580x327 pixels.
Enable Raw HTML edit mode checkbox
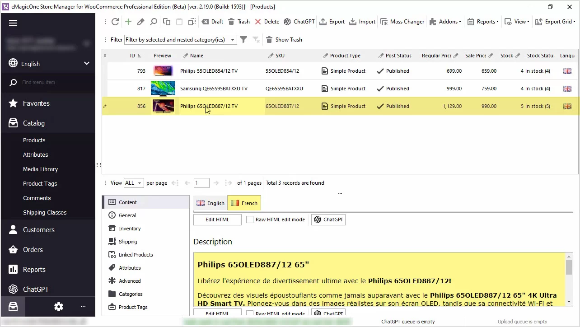click(x=250, y=220)
